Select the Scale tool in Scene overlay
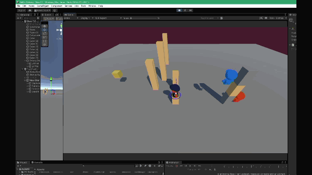This screenshot has height=175, width=312. [44, 37]
